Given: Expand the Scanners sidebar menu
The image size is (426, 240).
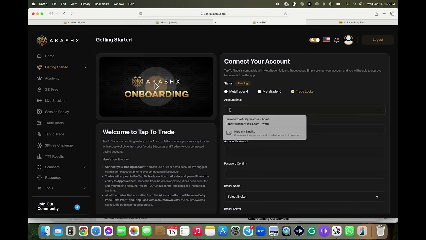Looking at the screenshot, I should [x=61, y=167].
